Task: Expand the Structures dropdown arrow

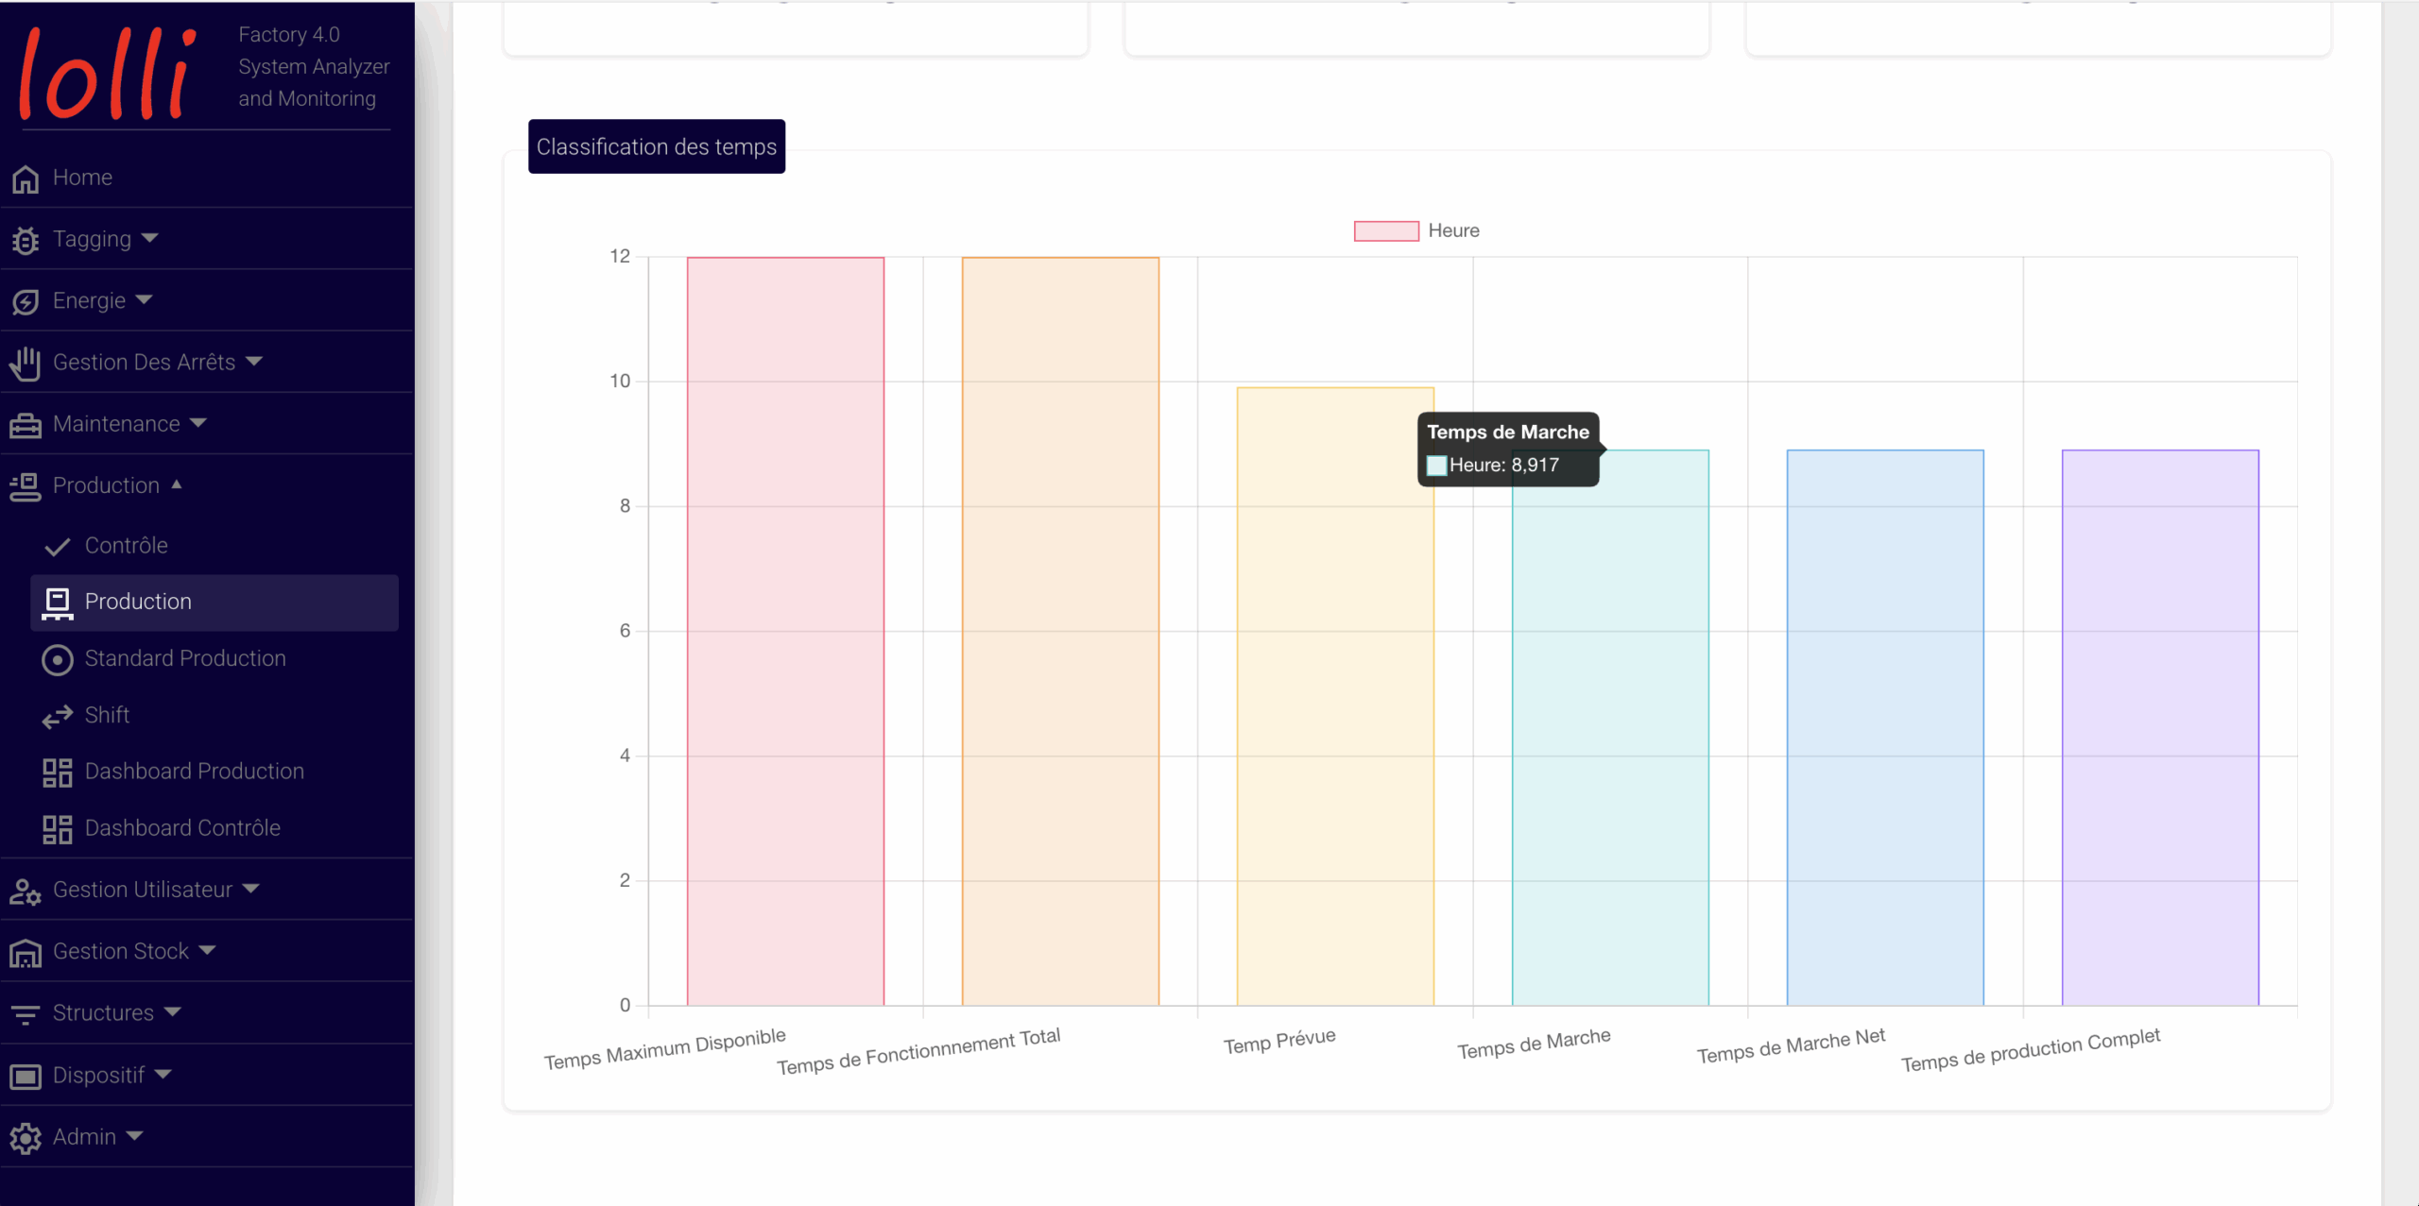Action: (172, 1011)
